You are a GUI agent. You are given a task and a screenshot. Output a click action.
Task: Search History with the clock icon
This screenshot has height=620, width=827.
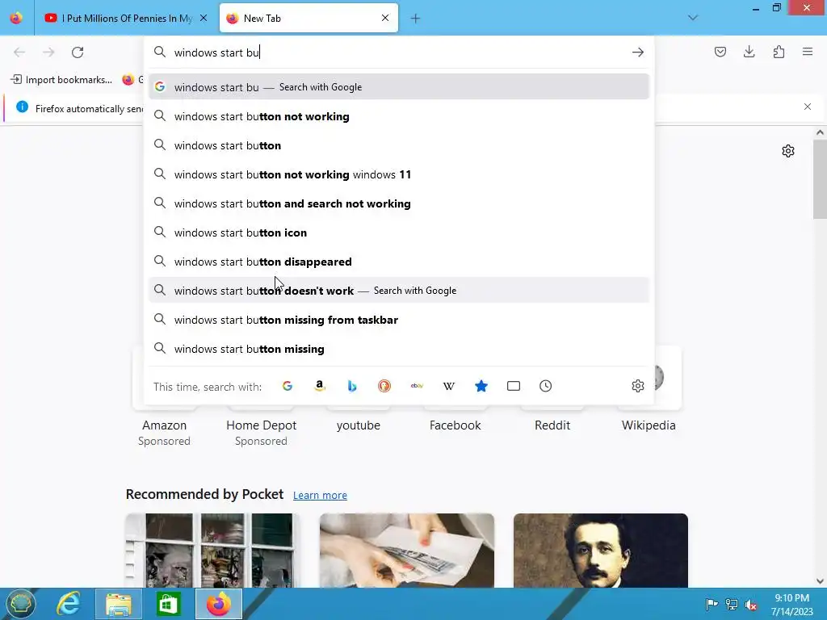pyautogui.click(x=546, y=386)
